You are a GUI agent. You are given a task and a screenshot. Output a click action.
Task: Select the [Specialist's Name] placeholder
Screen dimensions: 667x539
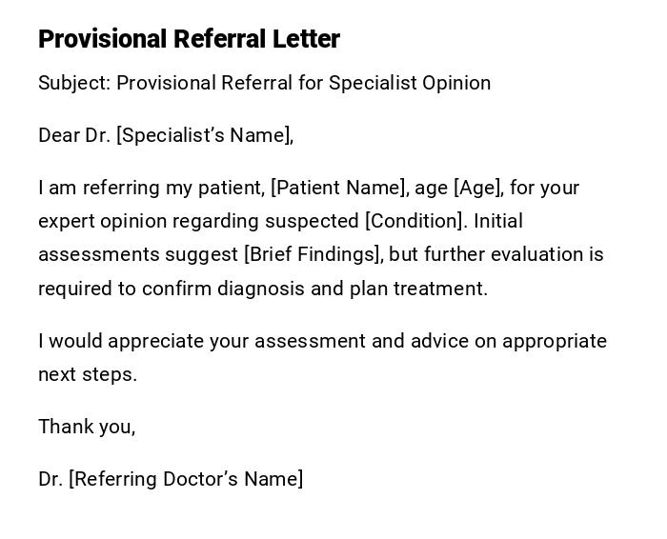204,135
